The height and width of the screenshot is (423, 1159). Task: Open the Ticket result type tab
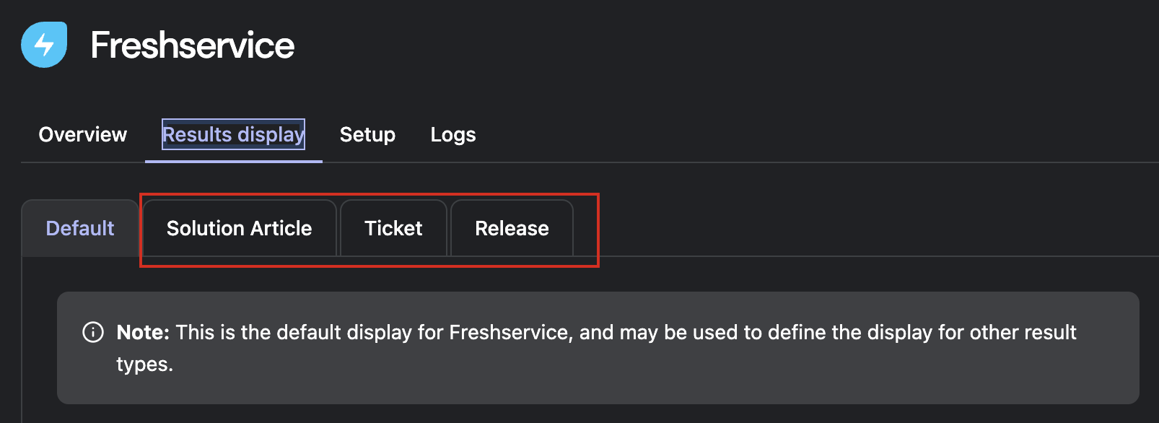click(393, 229)
